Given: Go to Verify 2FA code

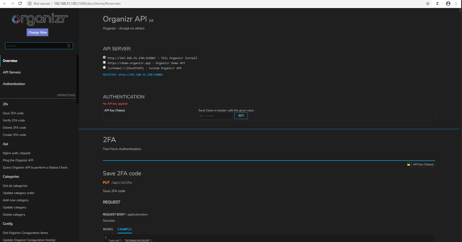Looking at the screenshot, I should tap(14, 120).
